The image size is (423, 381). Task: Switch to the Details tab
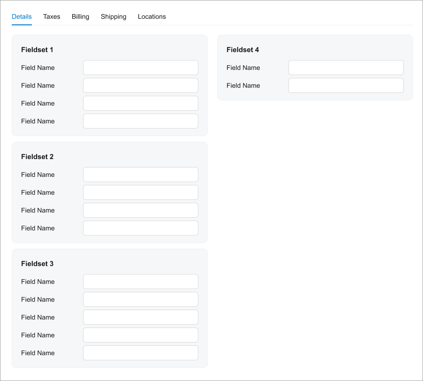[22, 16]
